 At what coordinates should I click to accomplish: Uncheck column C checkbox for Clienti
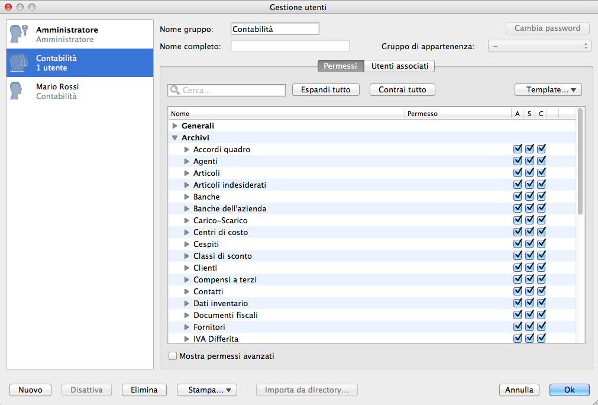click(541, 268)
